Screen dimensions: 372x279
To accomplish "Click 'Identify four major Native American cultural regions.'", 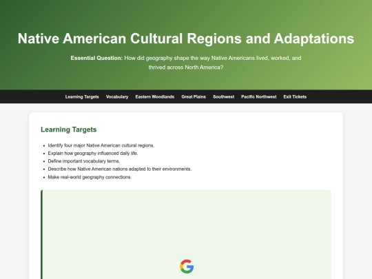I will 101,145.
